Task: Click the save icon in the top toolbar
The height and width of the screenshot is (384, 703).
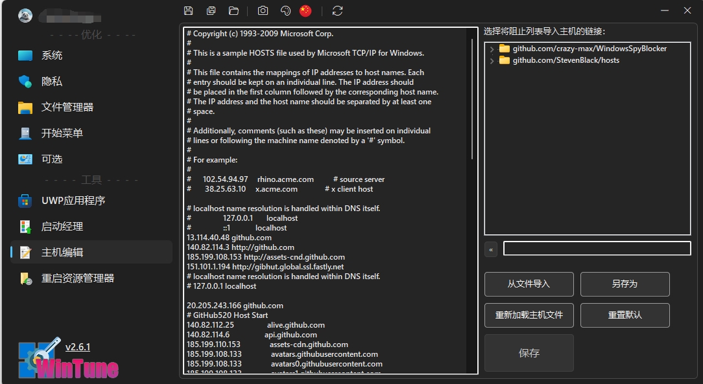Action: click(189, 10)
